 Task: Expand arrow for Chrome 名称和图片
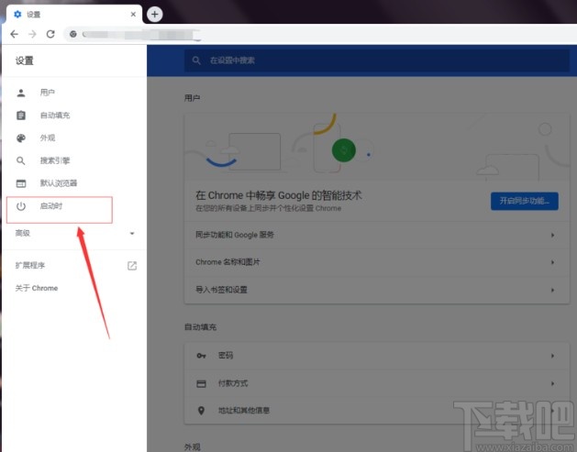(x=552, y=262)
